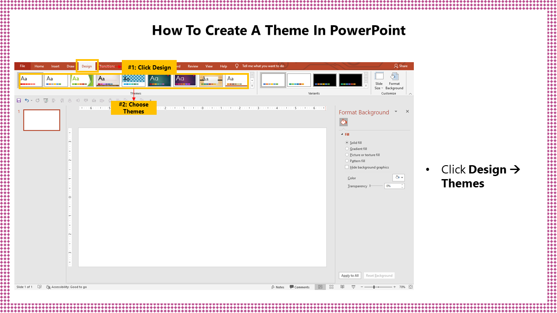Click Slide 1 of 1 status text
The image size is (557, 313).
pyautogui.click(x=24, y=287)
